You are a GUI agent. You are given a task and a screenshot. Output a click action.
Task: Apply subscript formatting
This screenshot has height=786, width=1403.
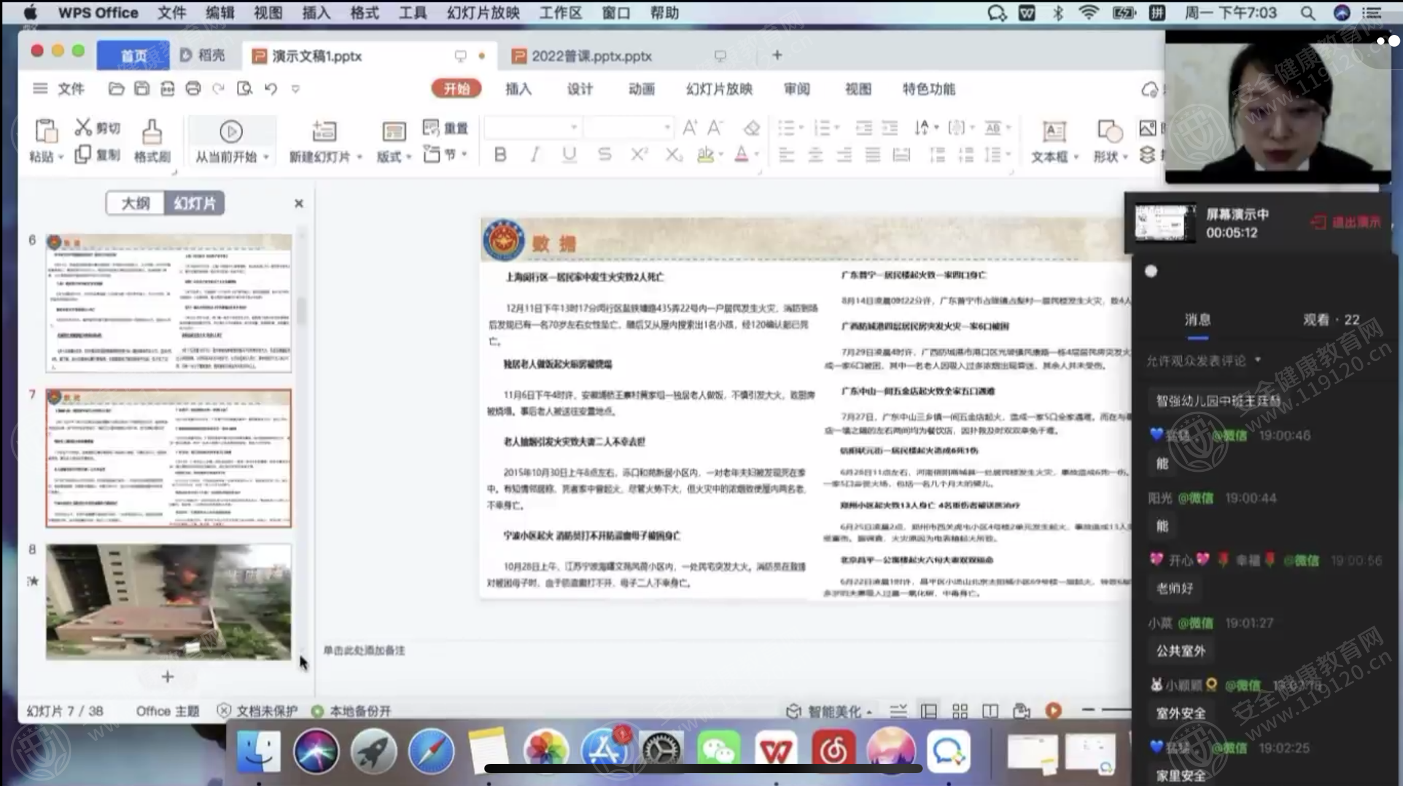(674, 155)
